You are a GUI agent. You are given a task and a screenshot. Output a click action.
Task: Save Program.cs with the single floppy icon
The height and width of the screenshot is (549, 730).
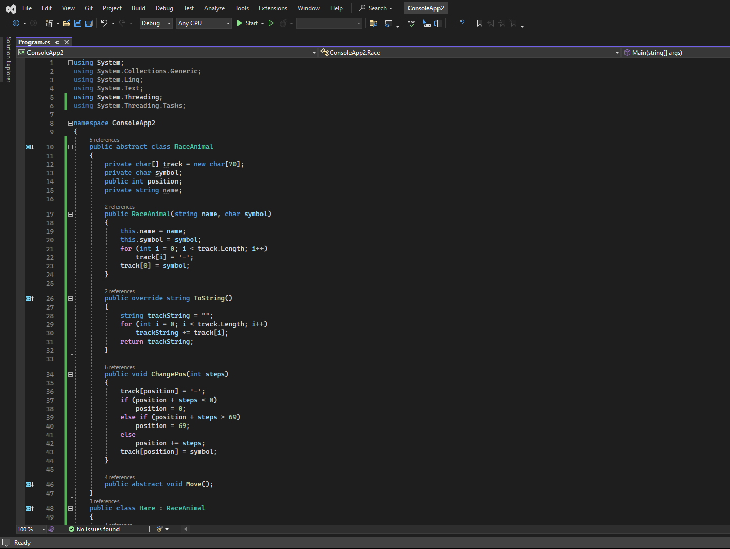click(78, 23)
